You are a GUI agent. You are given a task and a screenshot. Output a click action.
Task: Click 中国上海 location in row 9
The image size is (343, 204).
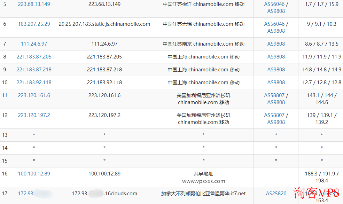coord(203,70)
